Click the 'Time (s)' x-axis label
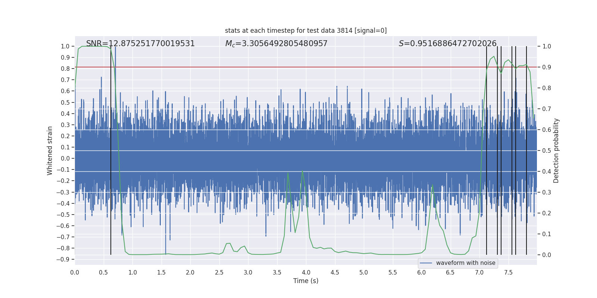597x298 pixels. tap(306, 281)
